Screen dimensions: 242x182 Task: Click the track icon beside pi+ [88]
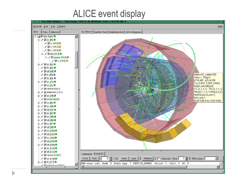[42, 106]
